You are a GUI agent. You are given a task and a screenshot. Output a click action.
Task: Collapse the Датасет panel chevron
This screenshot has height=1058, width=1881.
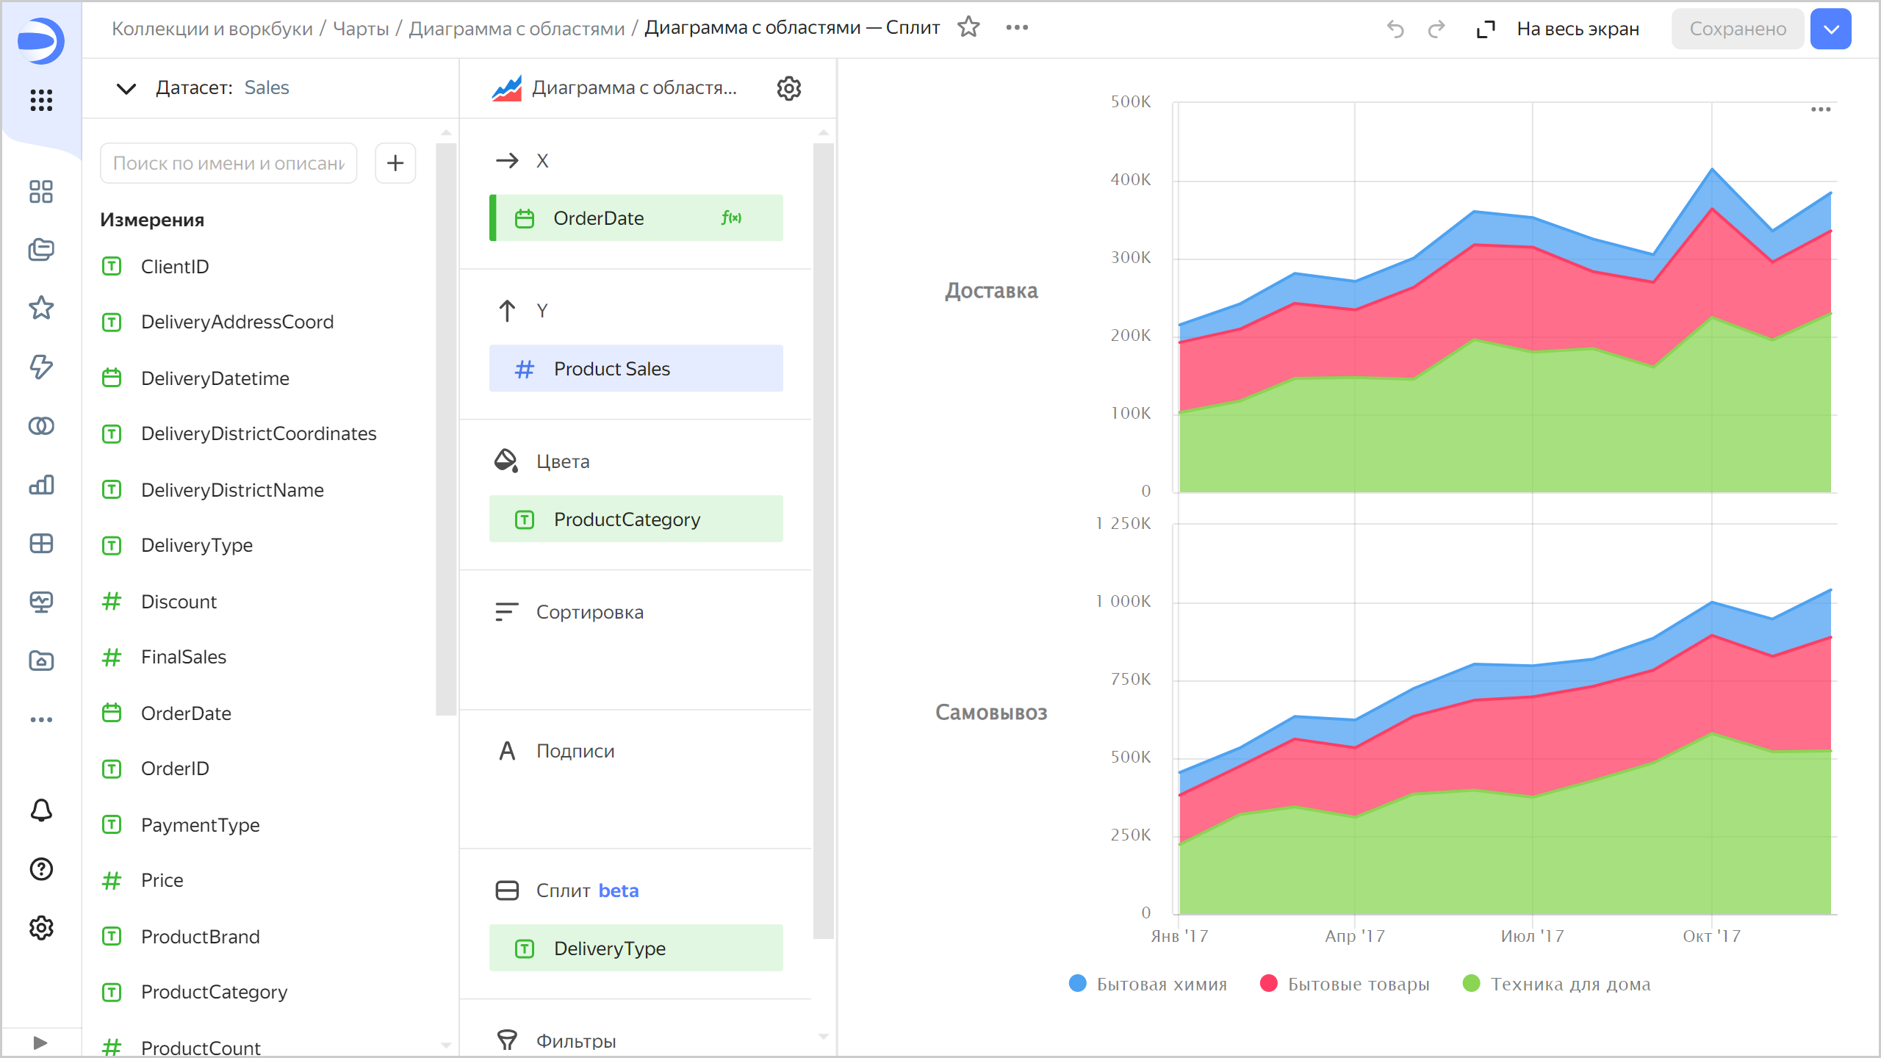[126, 88]
